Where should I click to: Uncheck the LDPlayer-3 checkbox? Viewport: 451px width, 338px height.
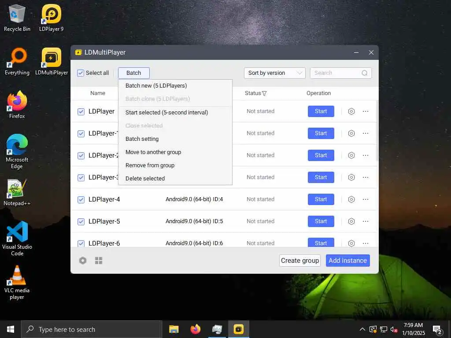click(81, 178)
